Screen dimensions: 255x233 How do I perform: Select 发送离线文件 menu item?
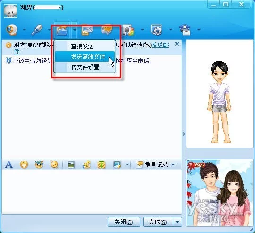pyautogui.click(x=85, y=56)
